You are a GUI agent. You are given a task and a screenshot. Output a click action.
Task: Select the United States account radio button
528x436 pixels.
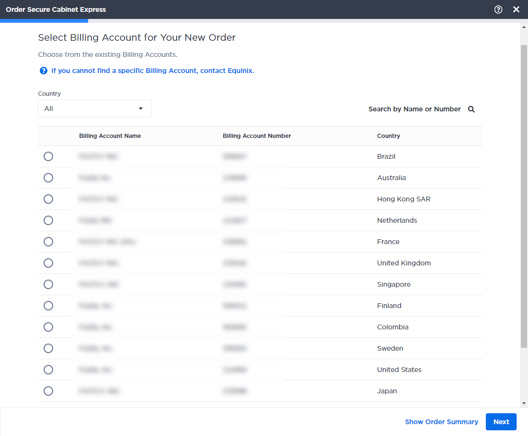click(48, 370)
